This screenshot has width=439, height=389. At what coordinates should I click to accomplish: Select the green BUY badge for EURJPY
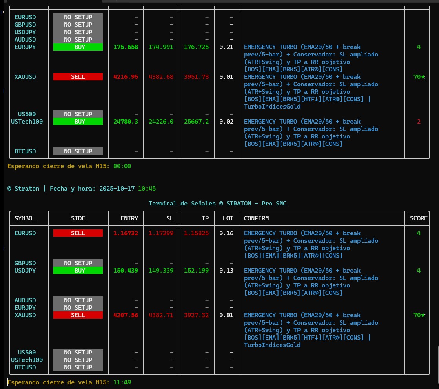[x=78, y=47]
